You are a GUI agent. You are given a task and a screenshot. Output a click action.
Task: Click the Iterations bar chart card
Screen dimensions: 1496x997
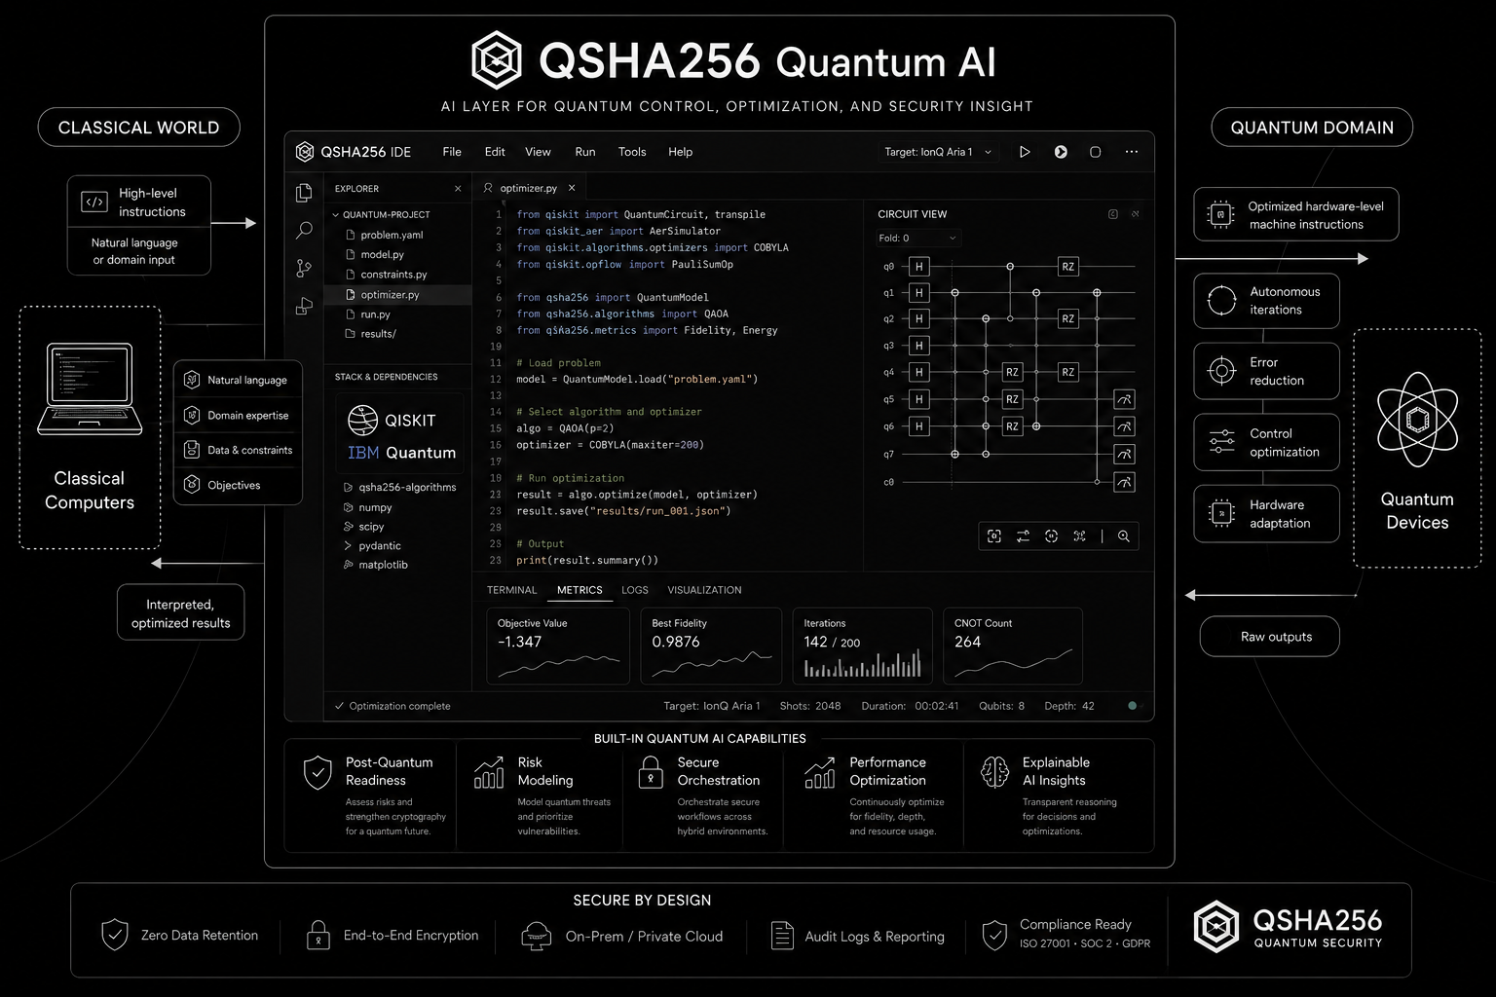[x=862, y=646]
